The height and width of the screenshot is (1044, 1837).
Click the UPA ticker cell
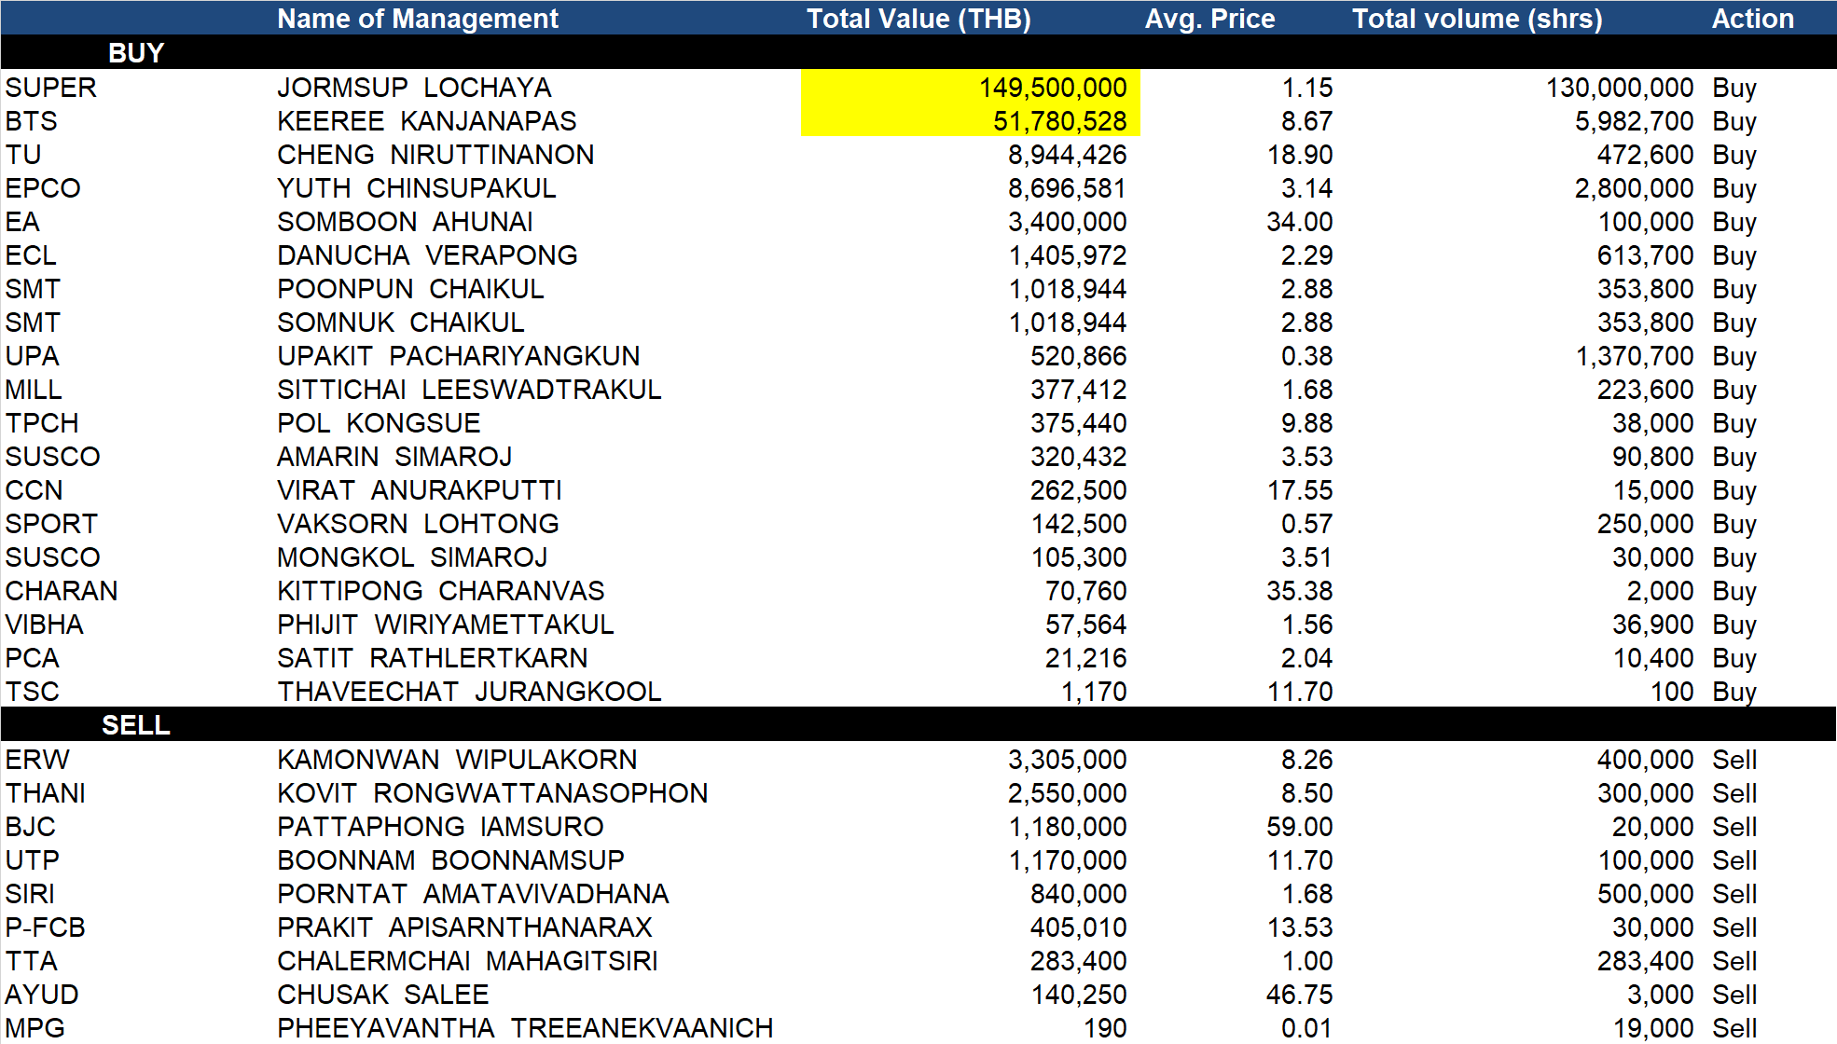[32, 356]
